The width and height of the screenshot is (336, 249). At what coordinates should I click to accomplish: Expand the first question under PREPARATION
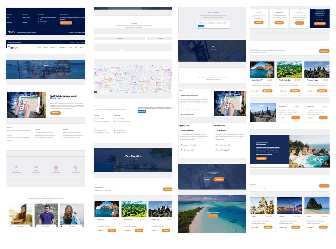click(x=221, y=130)
